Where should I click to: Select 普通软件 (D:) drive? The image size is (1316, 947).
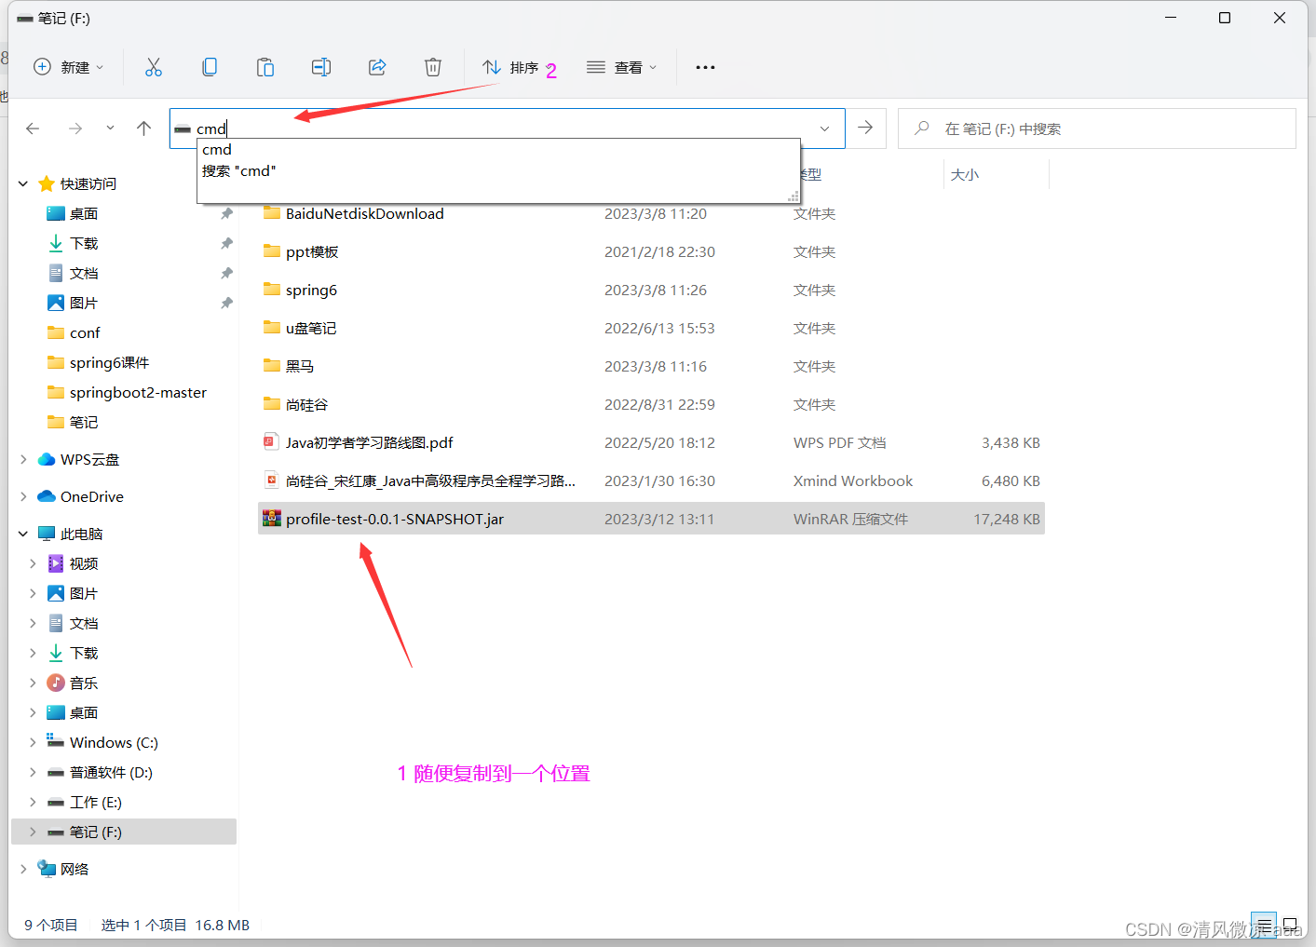pyautogui.click(x=111, y=772)
